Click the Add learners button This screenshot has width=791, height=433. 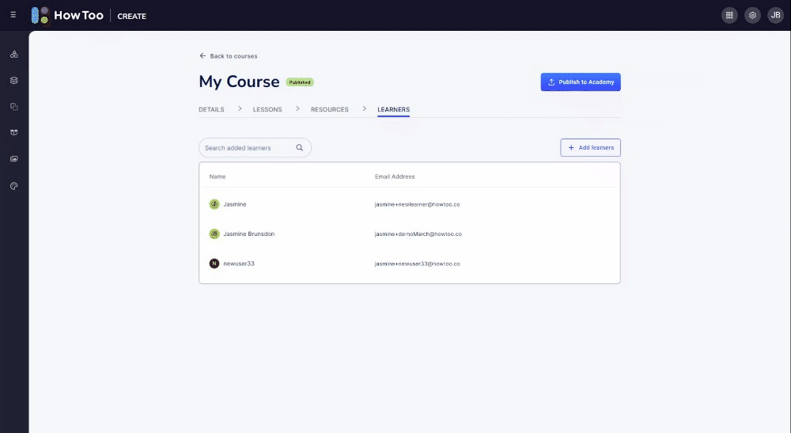[590, 148]
